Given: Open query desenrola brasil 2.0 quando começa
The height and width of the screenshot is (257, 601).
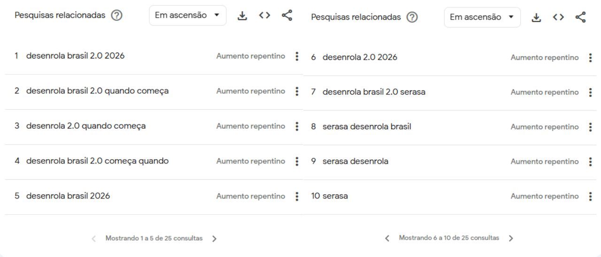Looking at the screenshot, I should pos(98,91).
